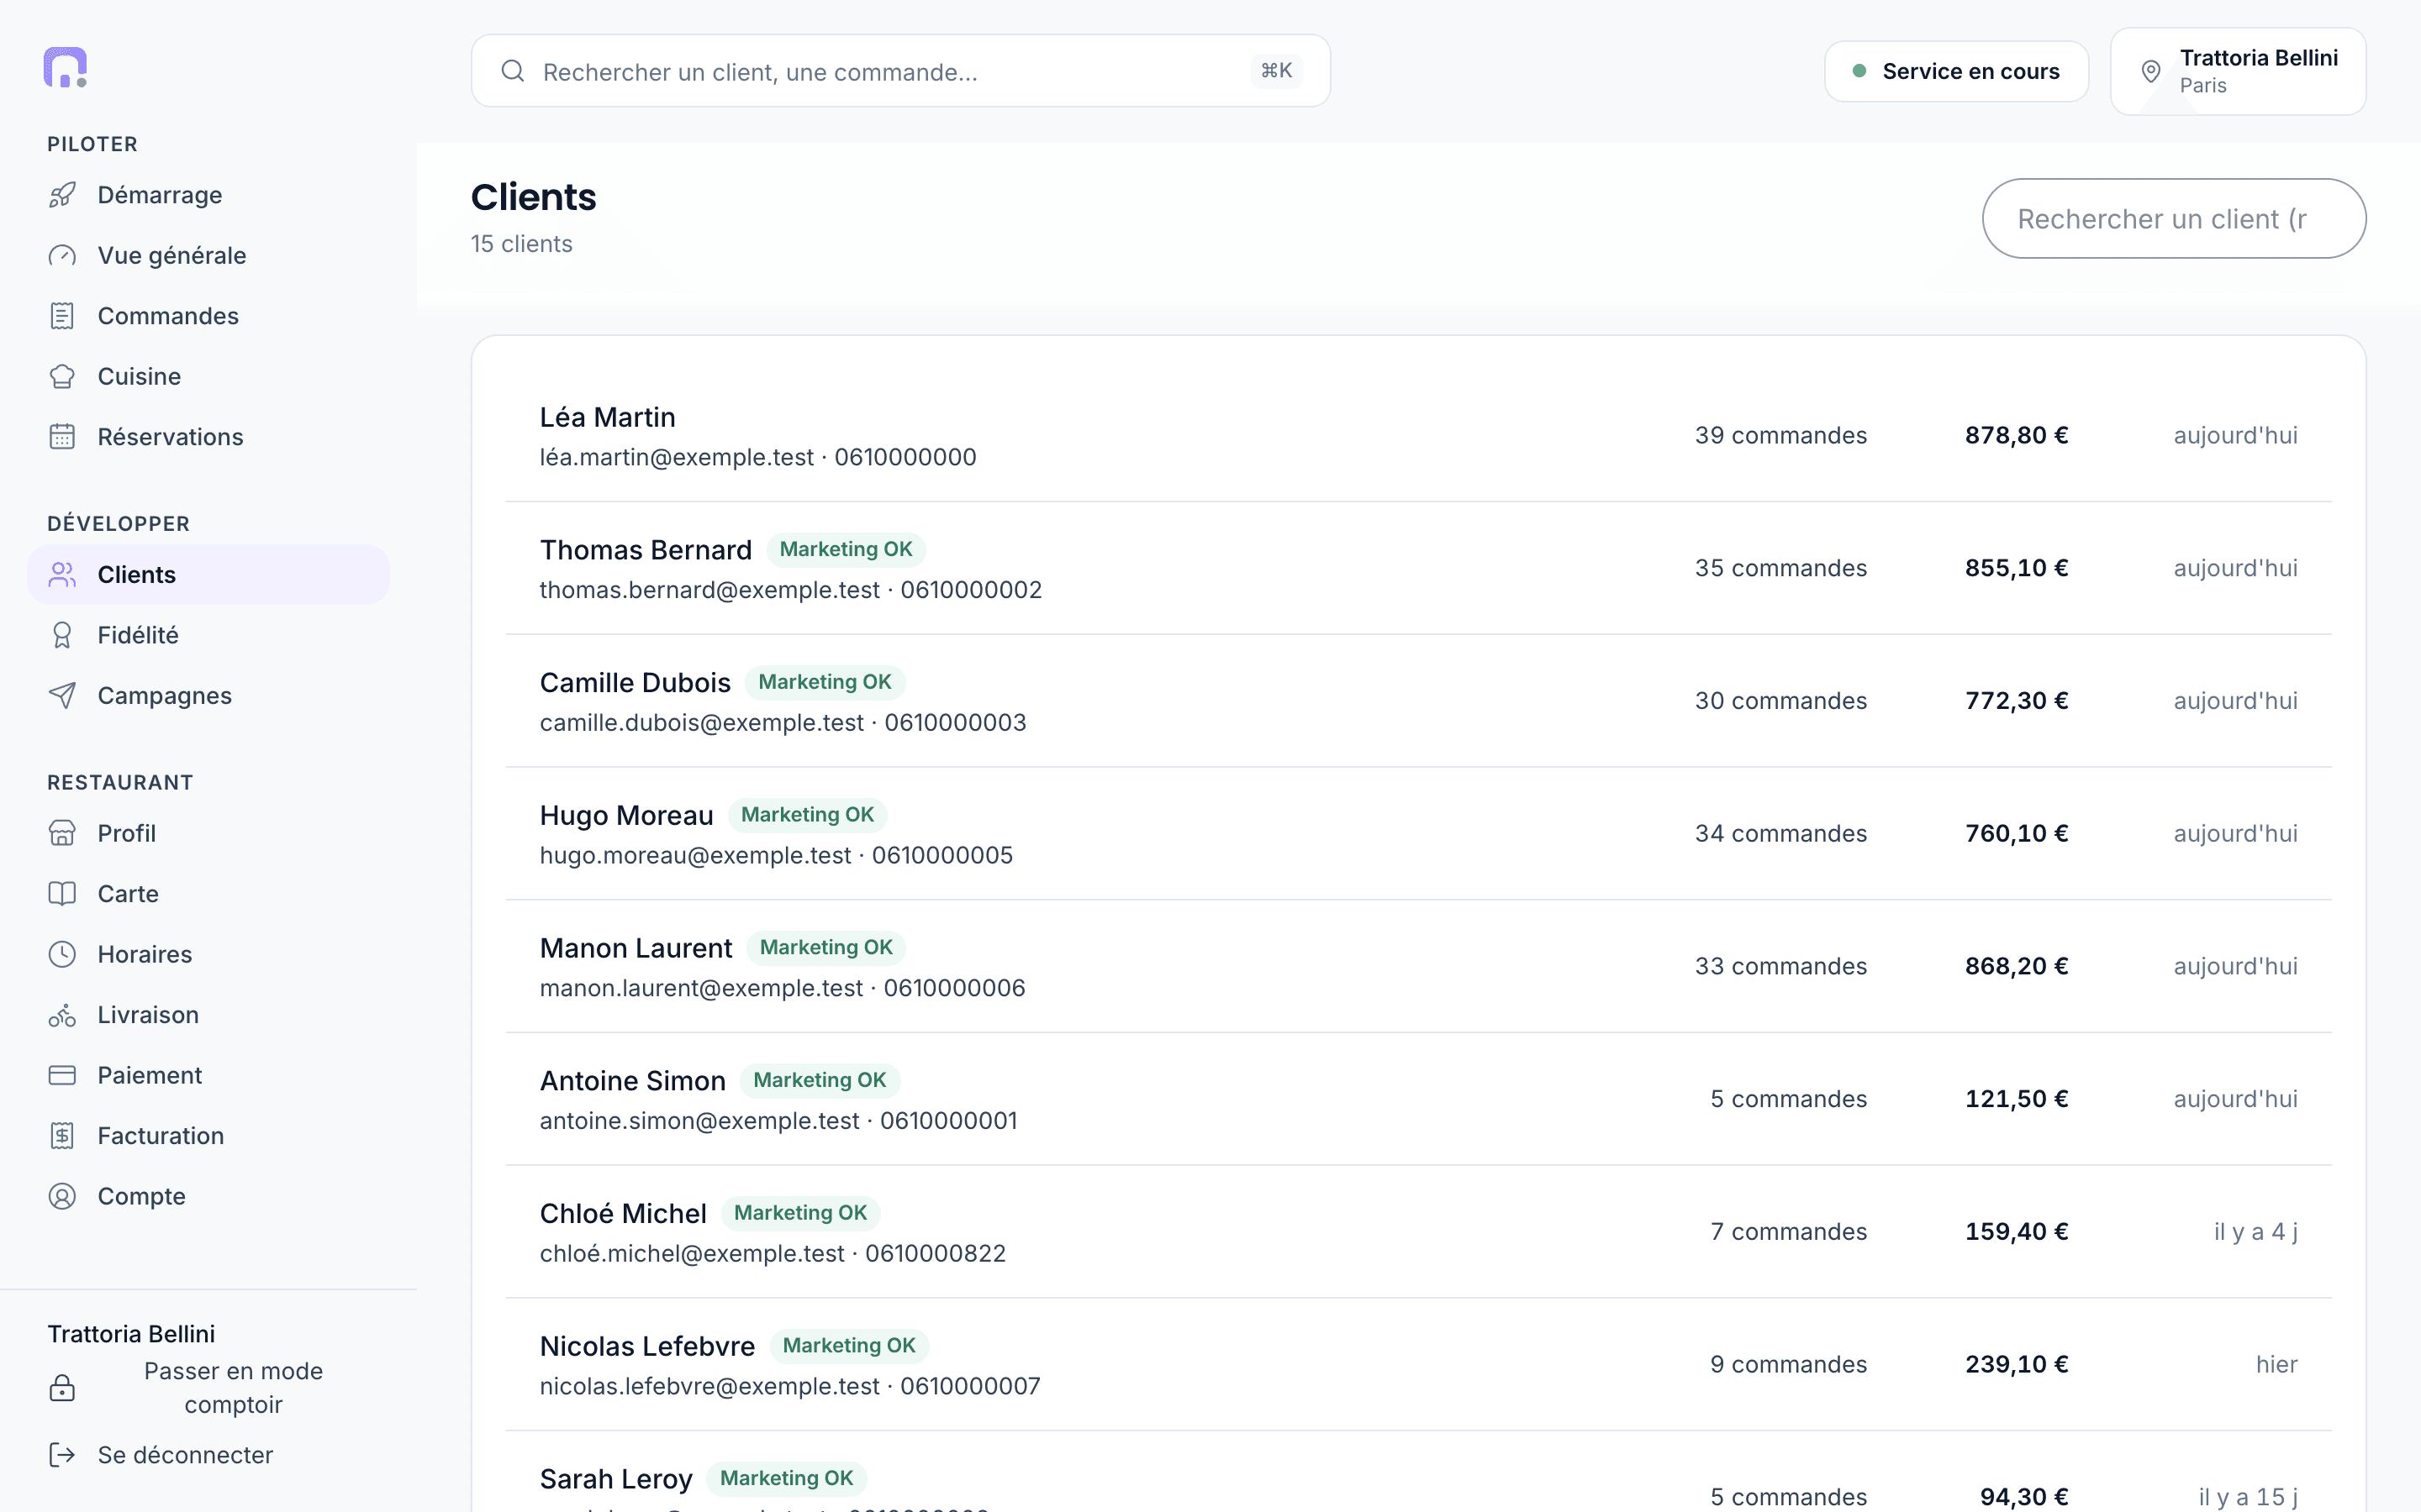Click the receipt icon beside Commandes

coord(62,316)
